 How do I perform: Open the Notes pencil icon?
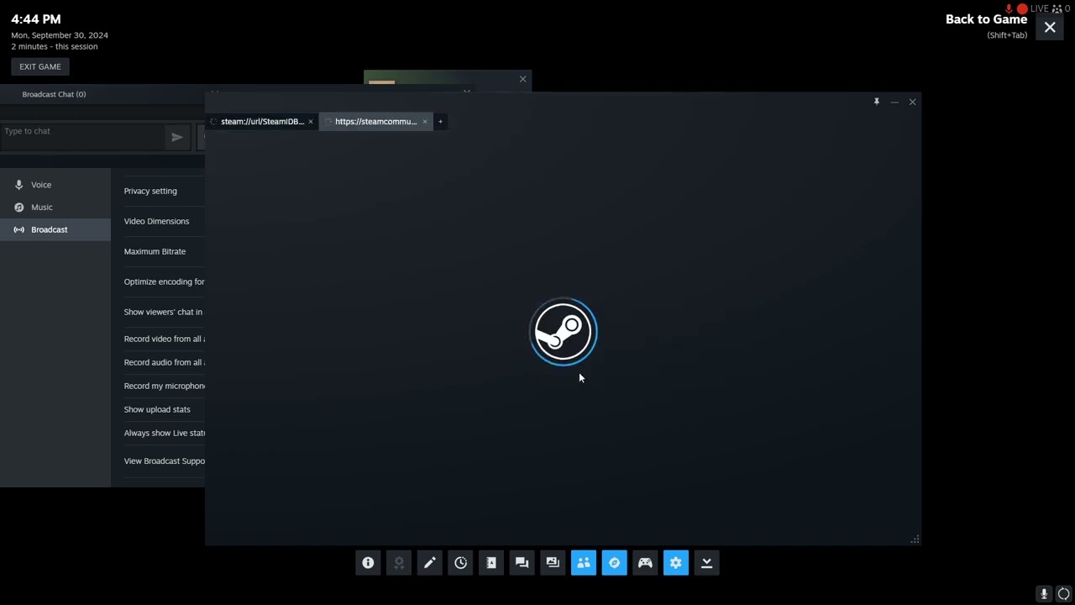(429, 563)
